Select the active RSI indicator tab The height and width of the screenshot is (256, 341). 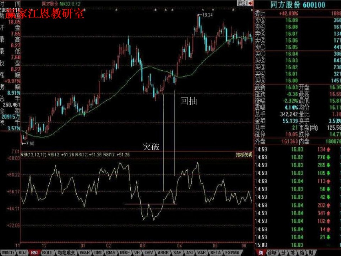coord(34,253)
